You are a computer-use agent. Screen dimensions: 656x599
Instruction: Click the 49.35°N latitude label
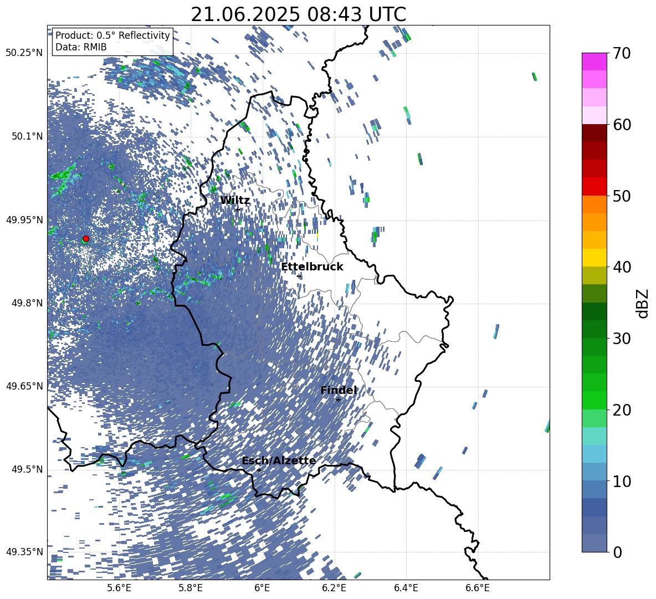[24, 552]
